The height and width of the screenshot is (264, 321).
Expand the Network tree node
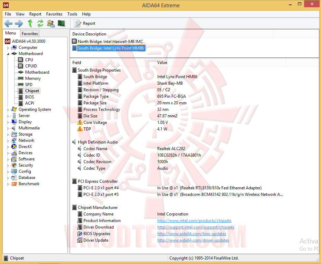(8, 141)
